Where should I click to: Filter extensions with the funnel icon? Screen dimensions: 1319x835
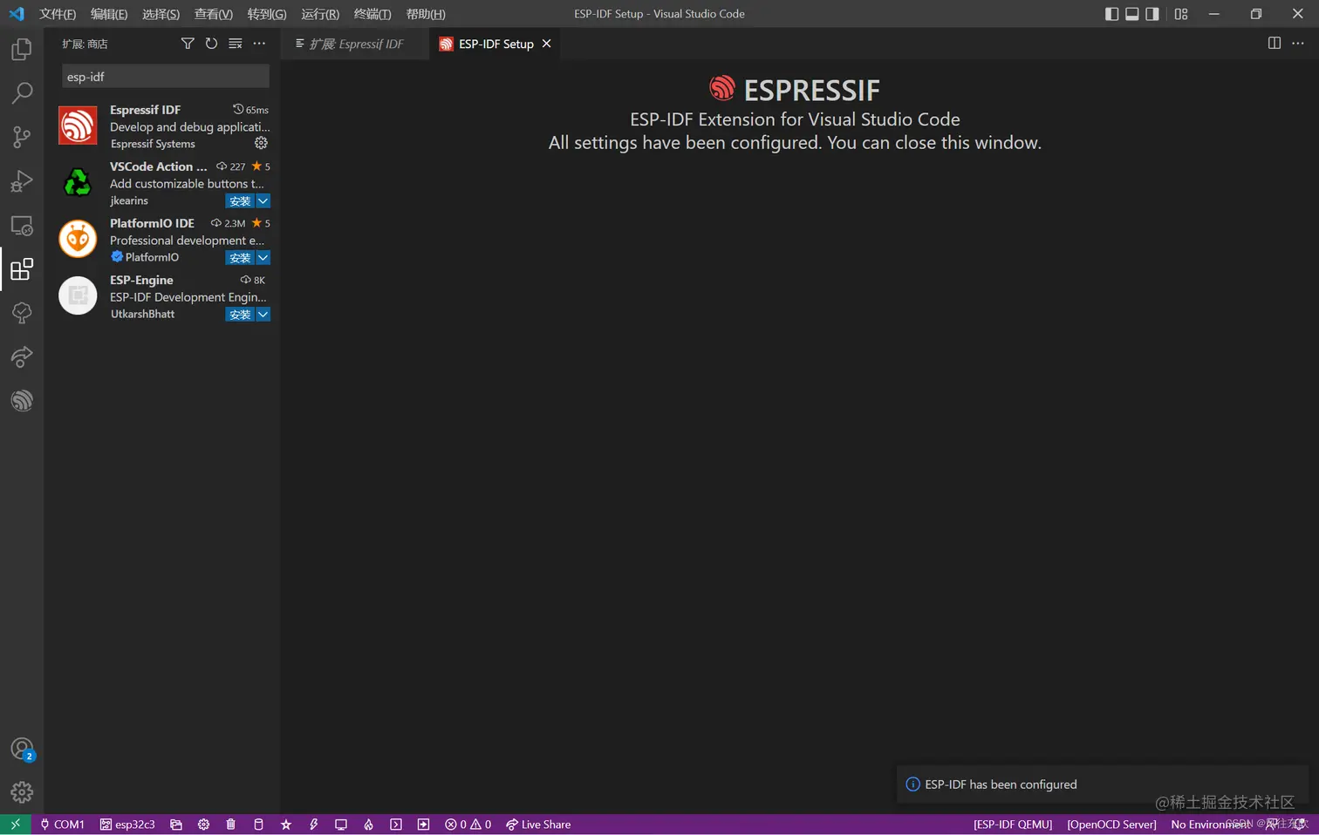pos(188,44)
